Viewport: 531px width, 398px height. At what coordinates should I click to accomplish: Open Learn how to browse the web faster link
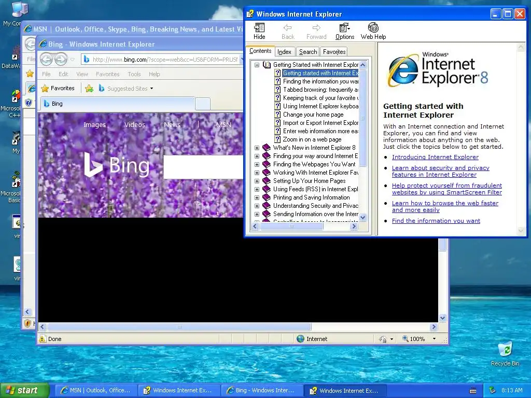point(445,206)
